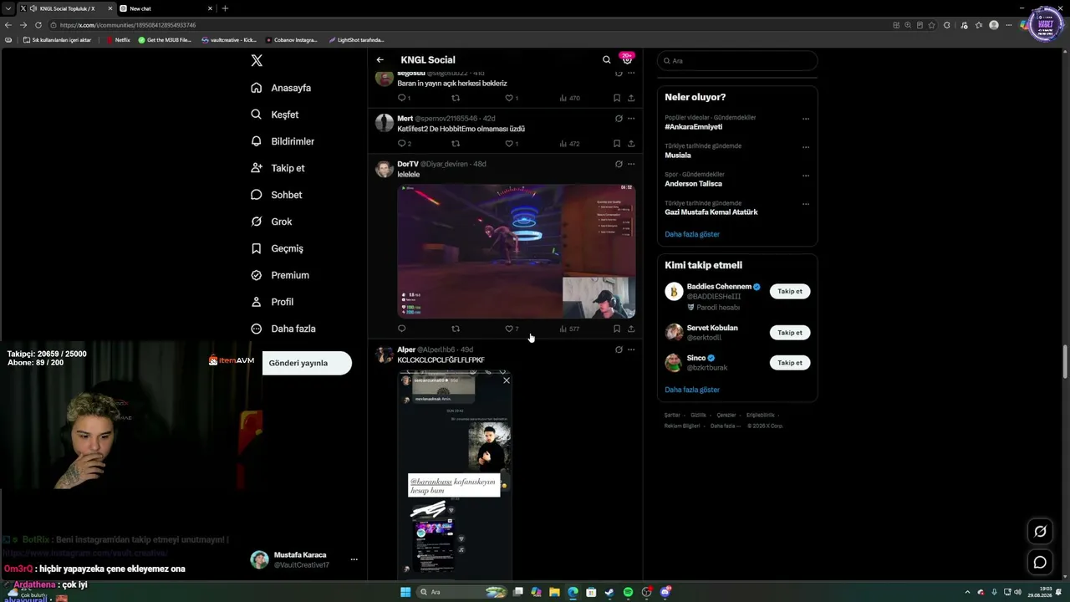Image resolution: width=1070 pixels, height=602 pixels.
Task: Open Grok action on Alper's post
Action: [x=619, y=349]
